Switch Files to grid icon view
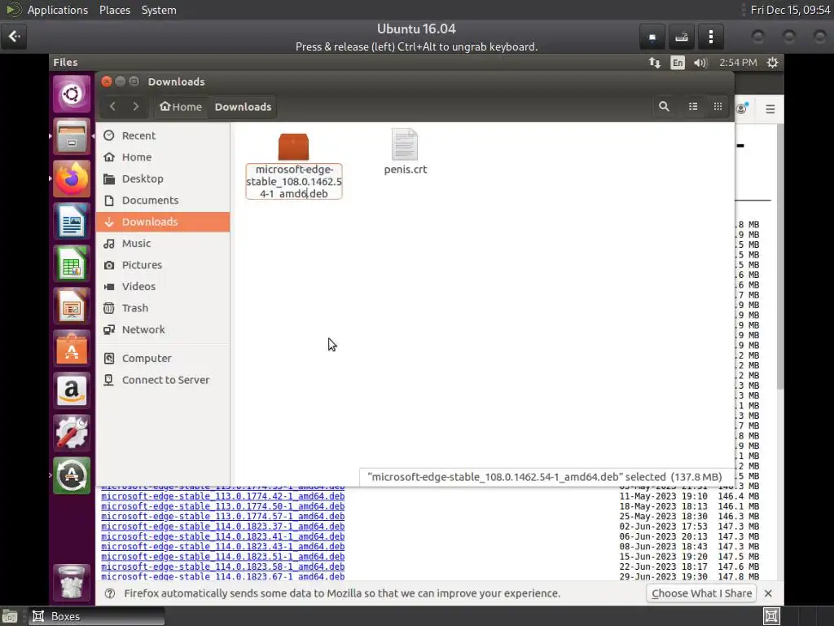Image resolution: width=834 pixels, height=626 pixels. point(718,107)
